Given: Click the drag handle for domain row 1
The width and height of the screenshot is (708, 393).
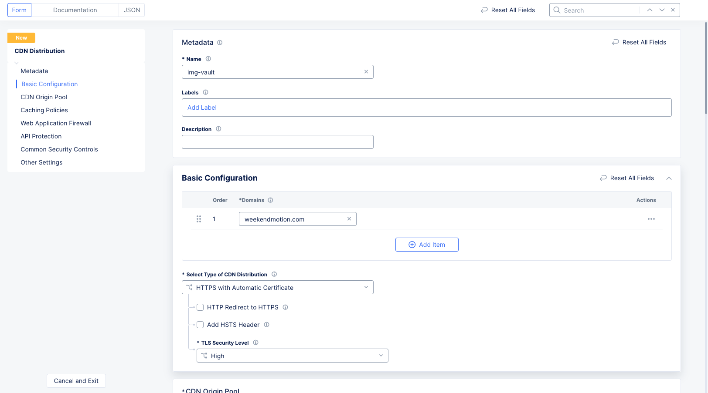Looking at the screenshot, I should pos(199,219).
